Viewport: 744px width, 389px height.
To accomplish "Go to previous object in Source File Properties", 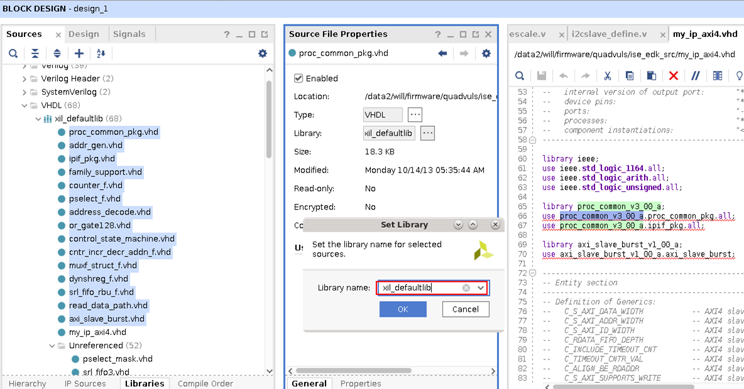I will tap(443, 53).
